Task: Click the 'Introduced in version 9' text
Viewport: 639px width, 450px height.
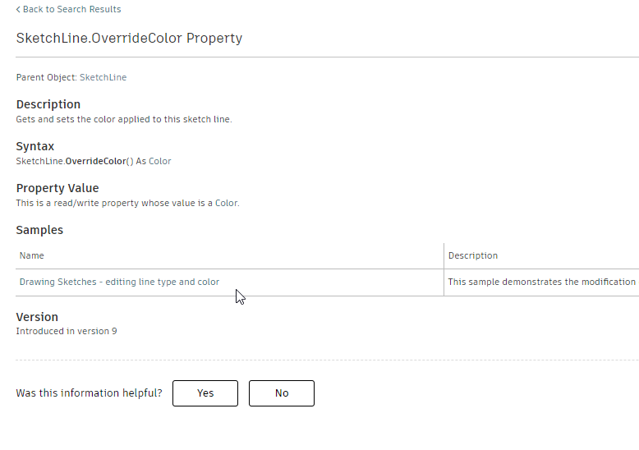Action: 67,331
